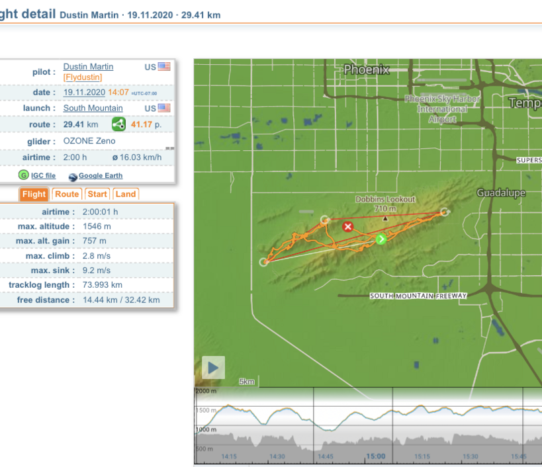Screen dimensions: 542x467
Task: Open the Start tab
Action: [97, 194]
